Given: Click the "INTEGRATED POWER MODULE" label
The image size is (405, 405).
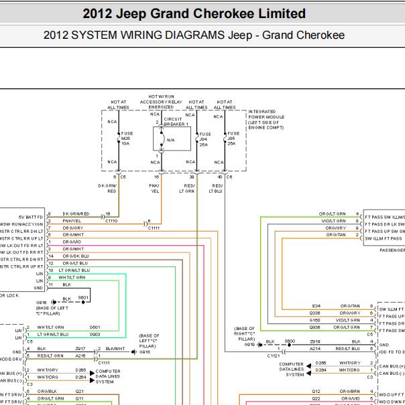Looking at the screenshot, I should coord(266,120).
